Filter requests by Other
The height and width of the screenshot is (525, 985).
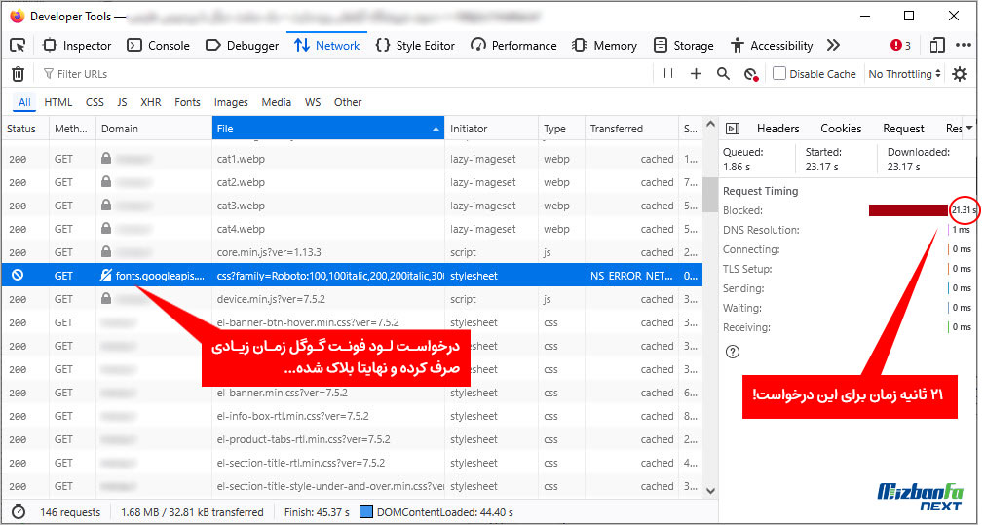pos(348,102)
